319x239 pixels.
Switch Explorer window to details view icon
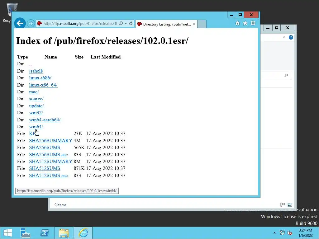point(283,205)
